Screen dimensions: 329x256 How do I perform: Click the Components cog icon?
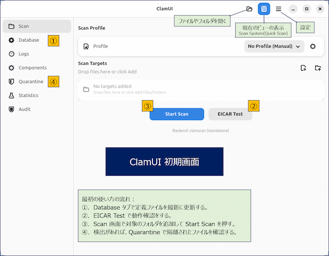(x=12, y=68)
